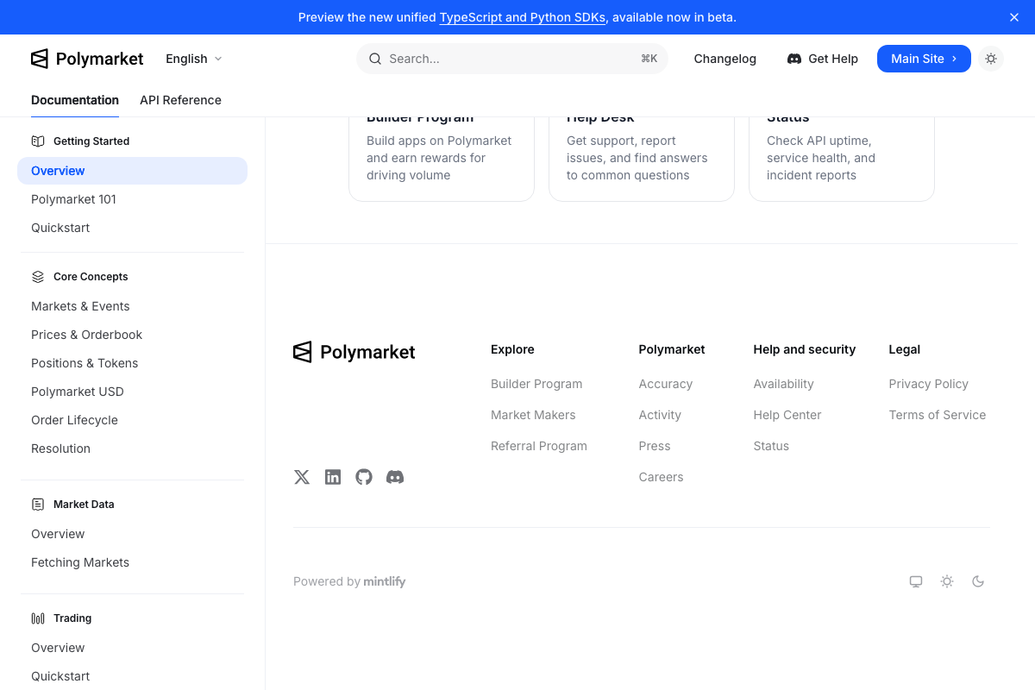The width and height of the screenshot is (1035, 690).
Task: Open the LinkedIn social icon
Action: point(333,477)
